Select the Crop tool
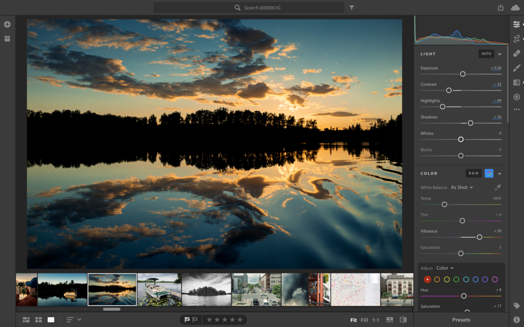Screen dimensions: 524x327 pyautogui.click(x=516, y=38)
